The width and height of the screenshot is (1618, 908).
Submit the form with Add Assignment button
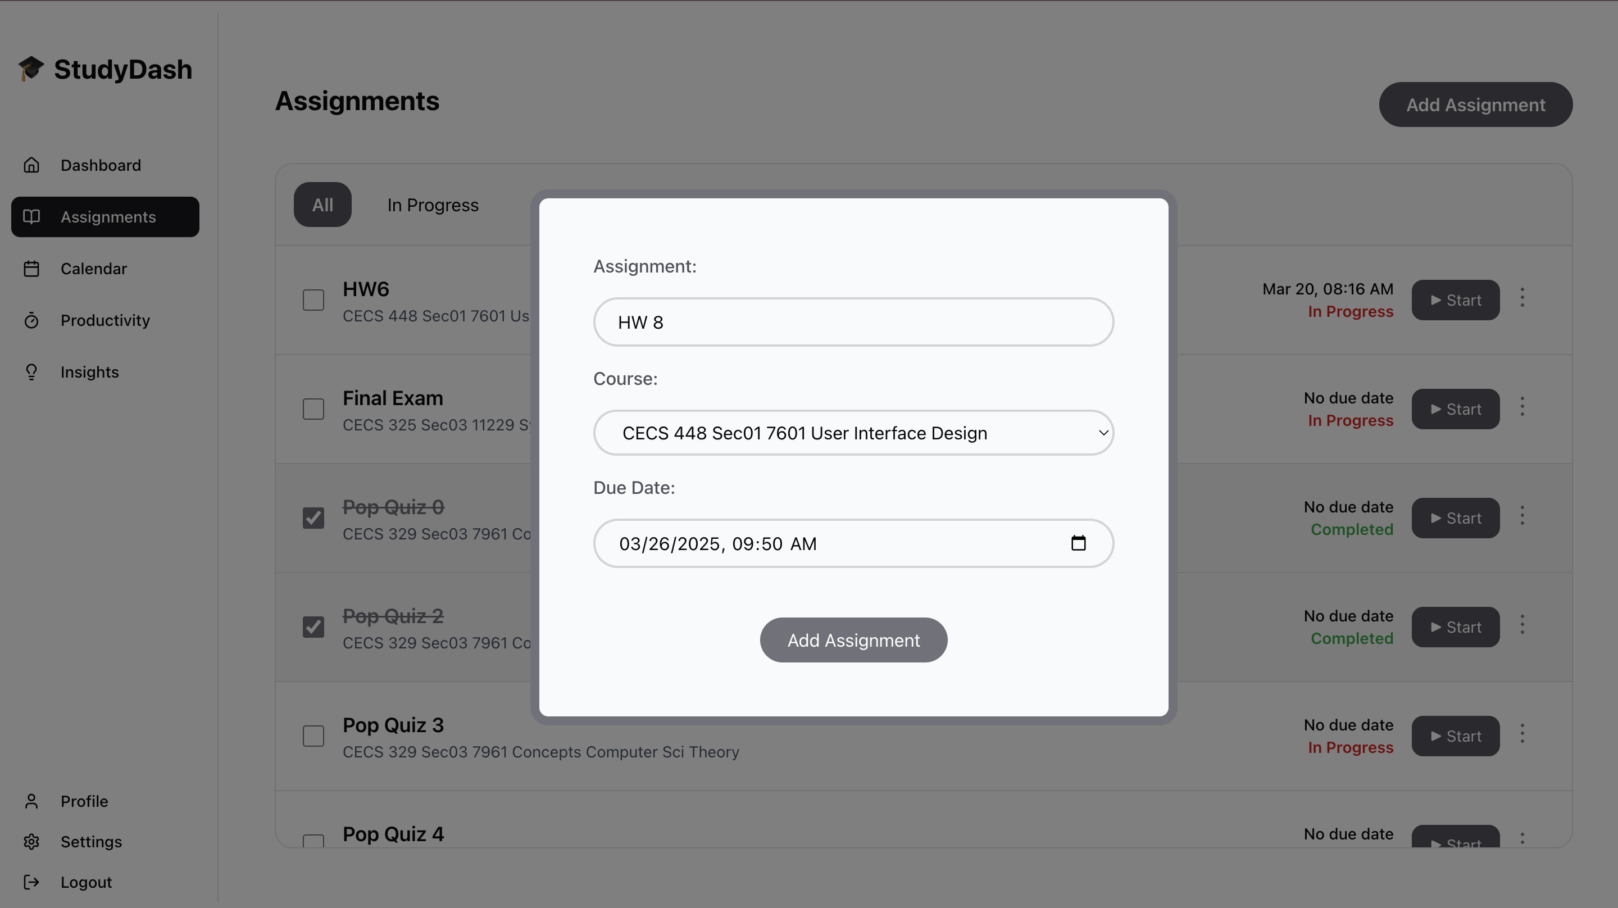(853, 639)
